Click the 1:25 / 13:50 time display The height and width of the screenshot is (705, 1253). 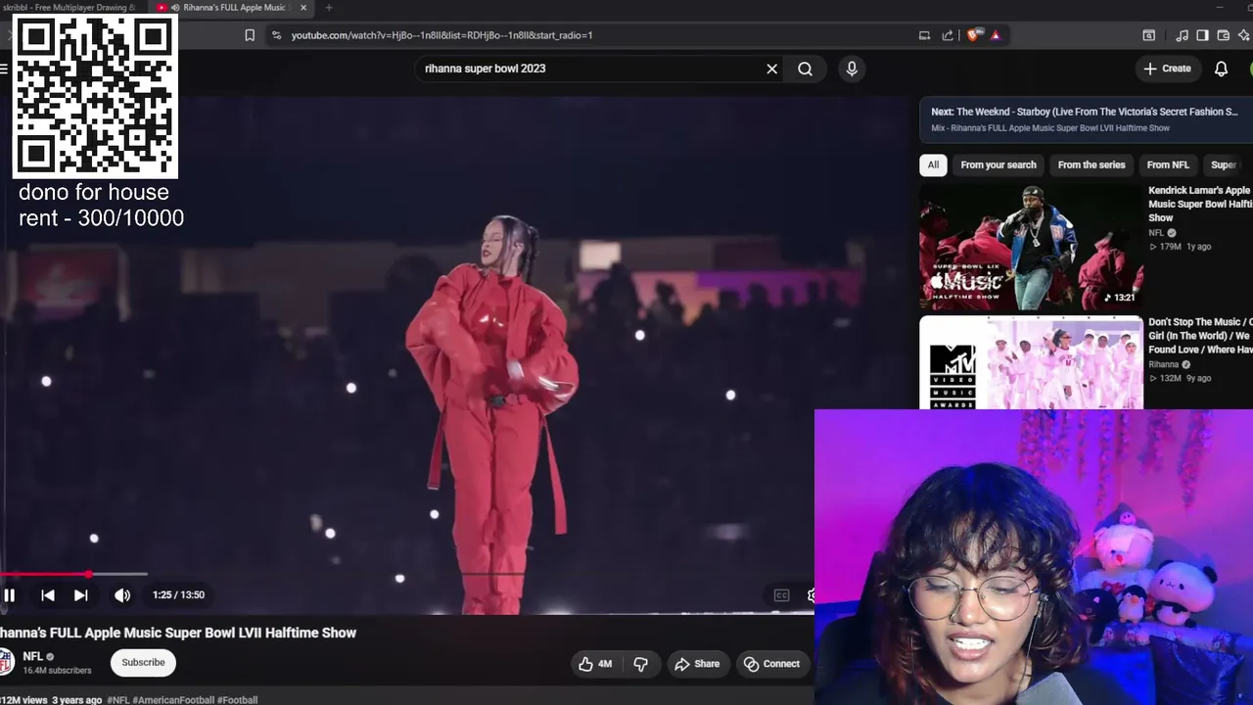[178, 595]
